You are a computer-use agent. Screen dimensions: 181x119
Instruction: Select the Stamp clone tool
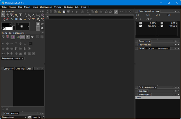[25, 19]
